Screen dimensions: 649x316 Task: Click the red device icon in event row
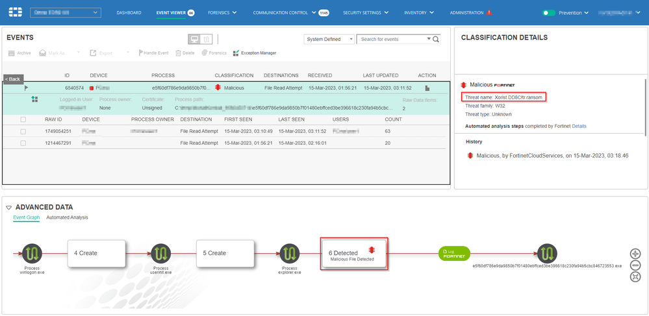click(92, 88)
